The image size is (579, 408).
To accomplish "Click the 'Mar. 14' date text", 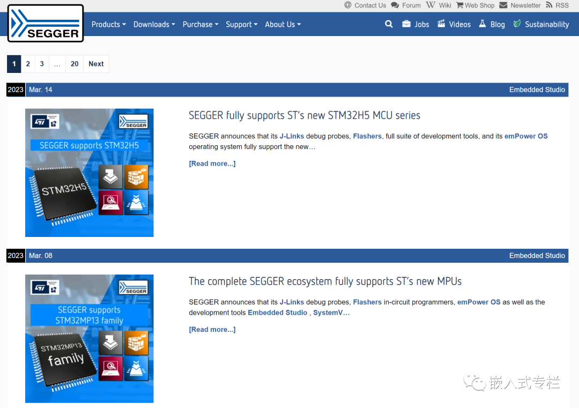I will pos(41,90).
